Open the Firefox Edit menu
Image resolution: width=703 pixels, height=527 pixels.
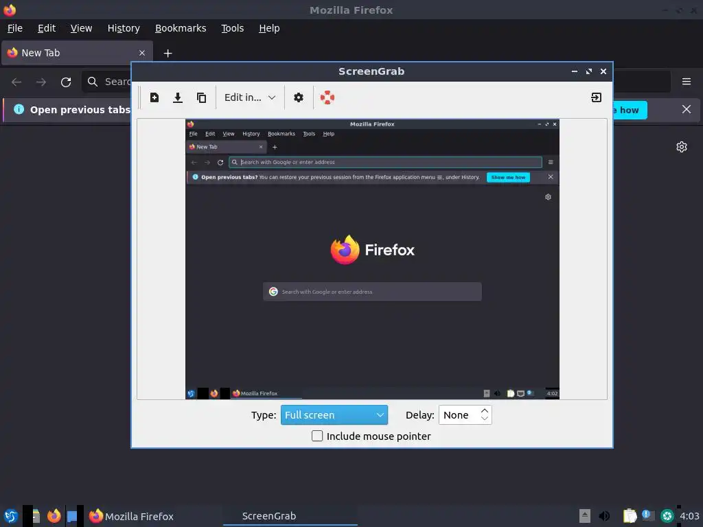point(47,28)
